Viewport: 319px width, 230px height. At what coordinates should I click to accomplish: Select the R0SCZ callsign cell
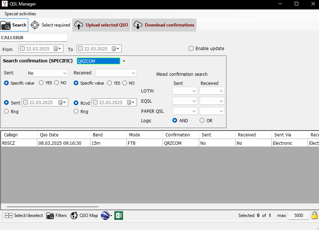(19, 143)
